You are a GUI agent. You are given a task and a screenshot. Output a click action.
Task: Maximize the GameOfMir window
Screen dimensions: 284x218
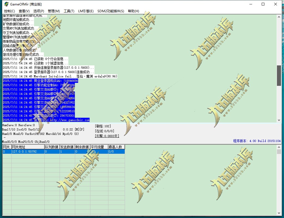263,4
